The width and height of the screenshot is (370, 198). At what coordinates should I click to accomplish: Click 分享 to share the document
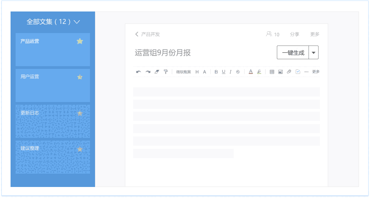point(295,34)
